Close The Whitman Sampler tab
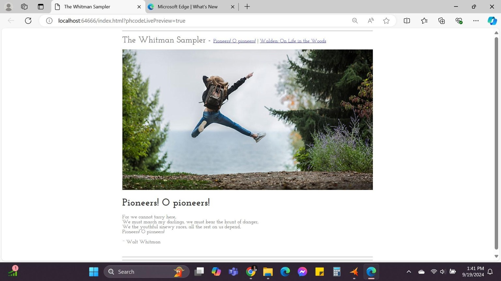The height and width of the screenshot is (281, 501). pyautogui.click(x=139, y=7)
